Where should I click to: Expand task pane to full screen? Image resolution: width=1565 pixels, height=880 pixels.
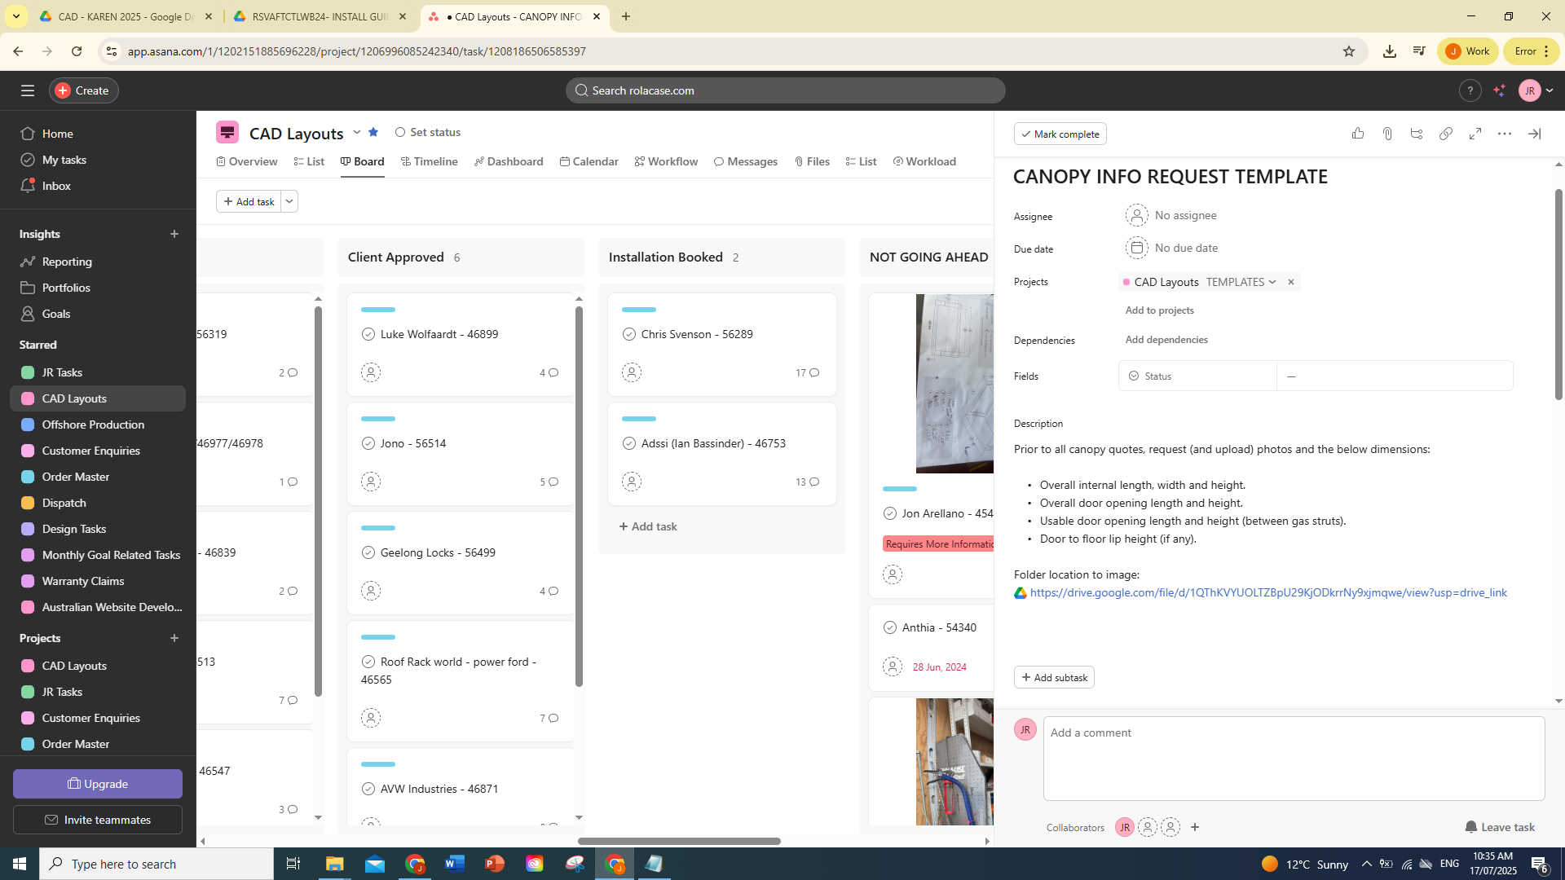[1475, 134]
